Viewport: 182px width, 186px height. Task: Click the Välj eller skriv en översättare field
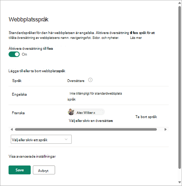(x=91, y=121)
